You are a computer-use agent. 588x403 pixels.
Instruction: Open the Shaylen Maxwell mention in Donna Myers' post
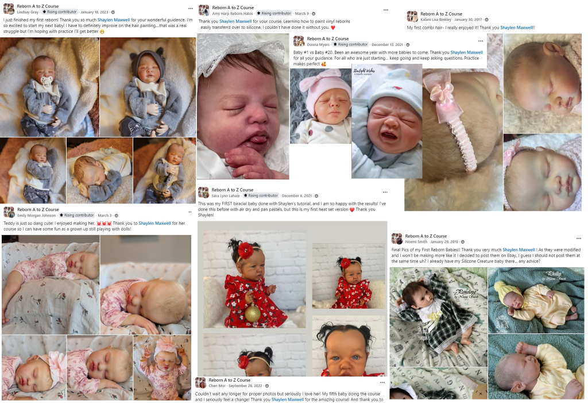[466, 52]
